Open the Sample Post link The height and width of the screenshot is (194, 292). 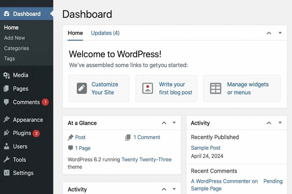206,148
